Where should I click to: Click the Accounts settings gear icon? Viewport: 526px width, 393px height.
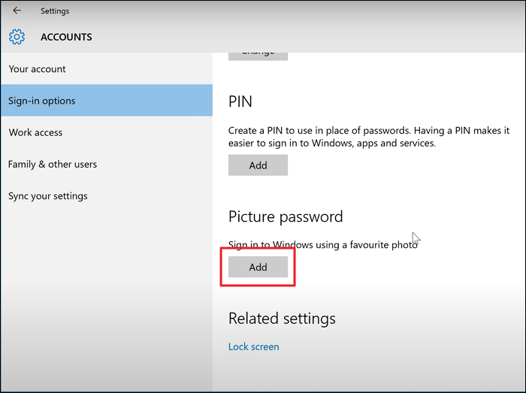[17, 37]
